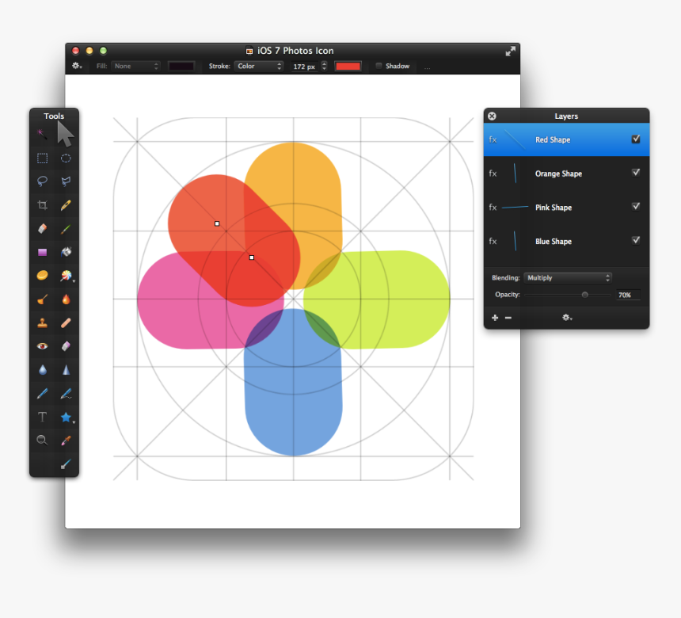Select the Magic Wand tool
This screenshot has width=681, height=618.
pos(42,133)
